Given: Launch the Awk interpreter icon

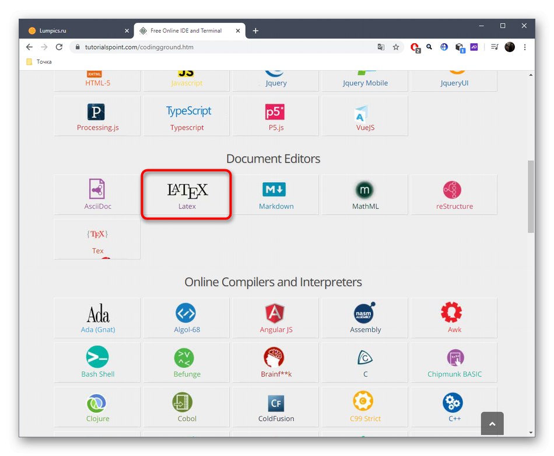Looking at the screenshot, I should 451,312.
